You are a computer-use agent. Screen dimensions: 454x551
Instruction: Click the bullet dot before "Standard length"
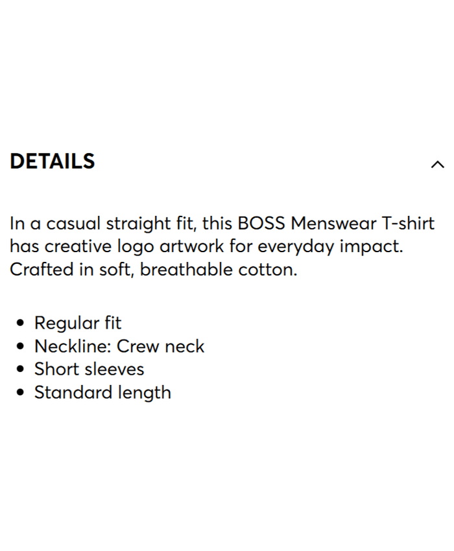point(22,393)
